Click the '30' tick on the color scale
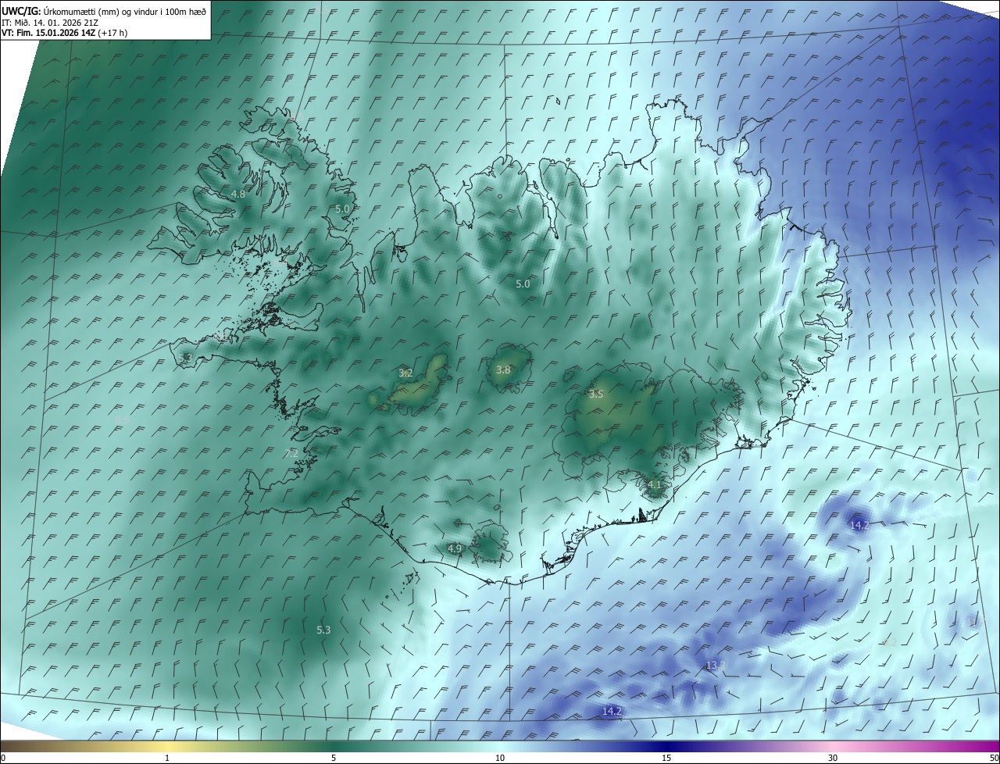The width and height of the screenshot is (1000, 764). [833, 758]
